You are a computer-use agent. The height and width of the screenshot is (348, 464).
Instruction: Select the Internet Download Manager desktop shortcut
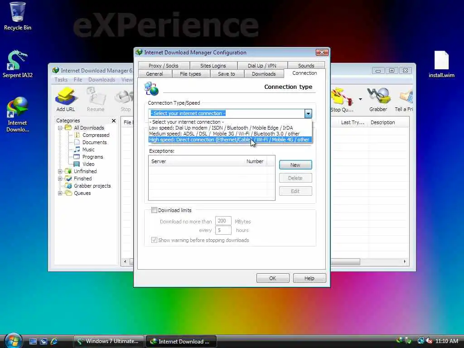pos(17,115)
